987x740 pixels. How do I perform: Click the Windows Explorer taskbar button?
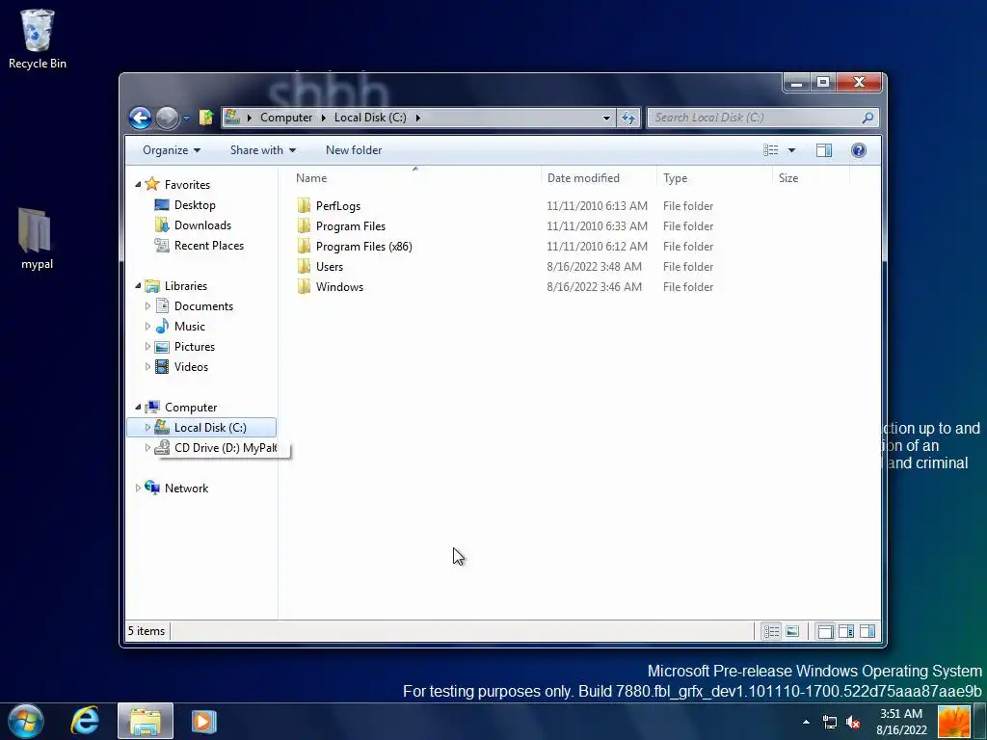coord(146,721)
